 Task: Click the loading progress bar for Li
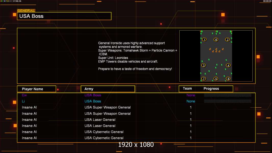pyautogui.click(x=228, y=101)
